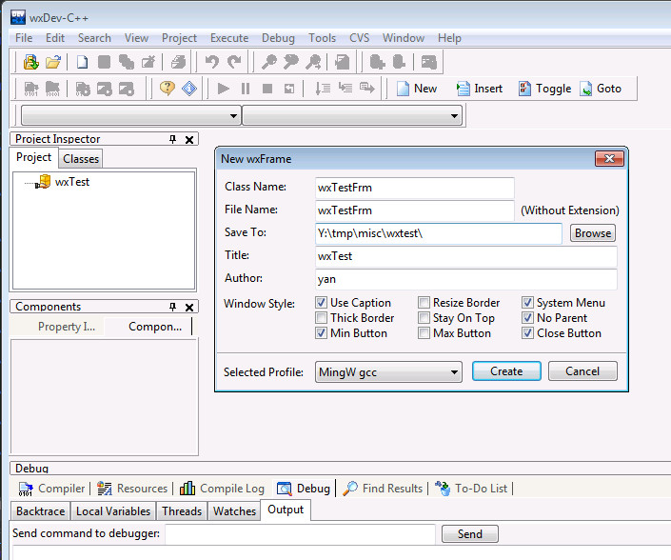Click the Browse button
The height and width of the screenshot is (560, 671).
[593, 233]
